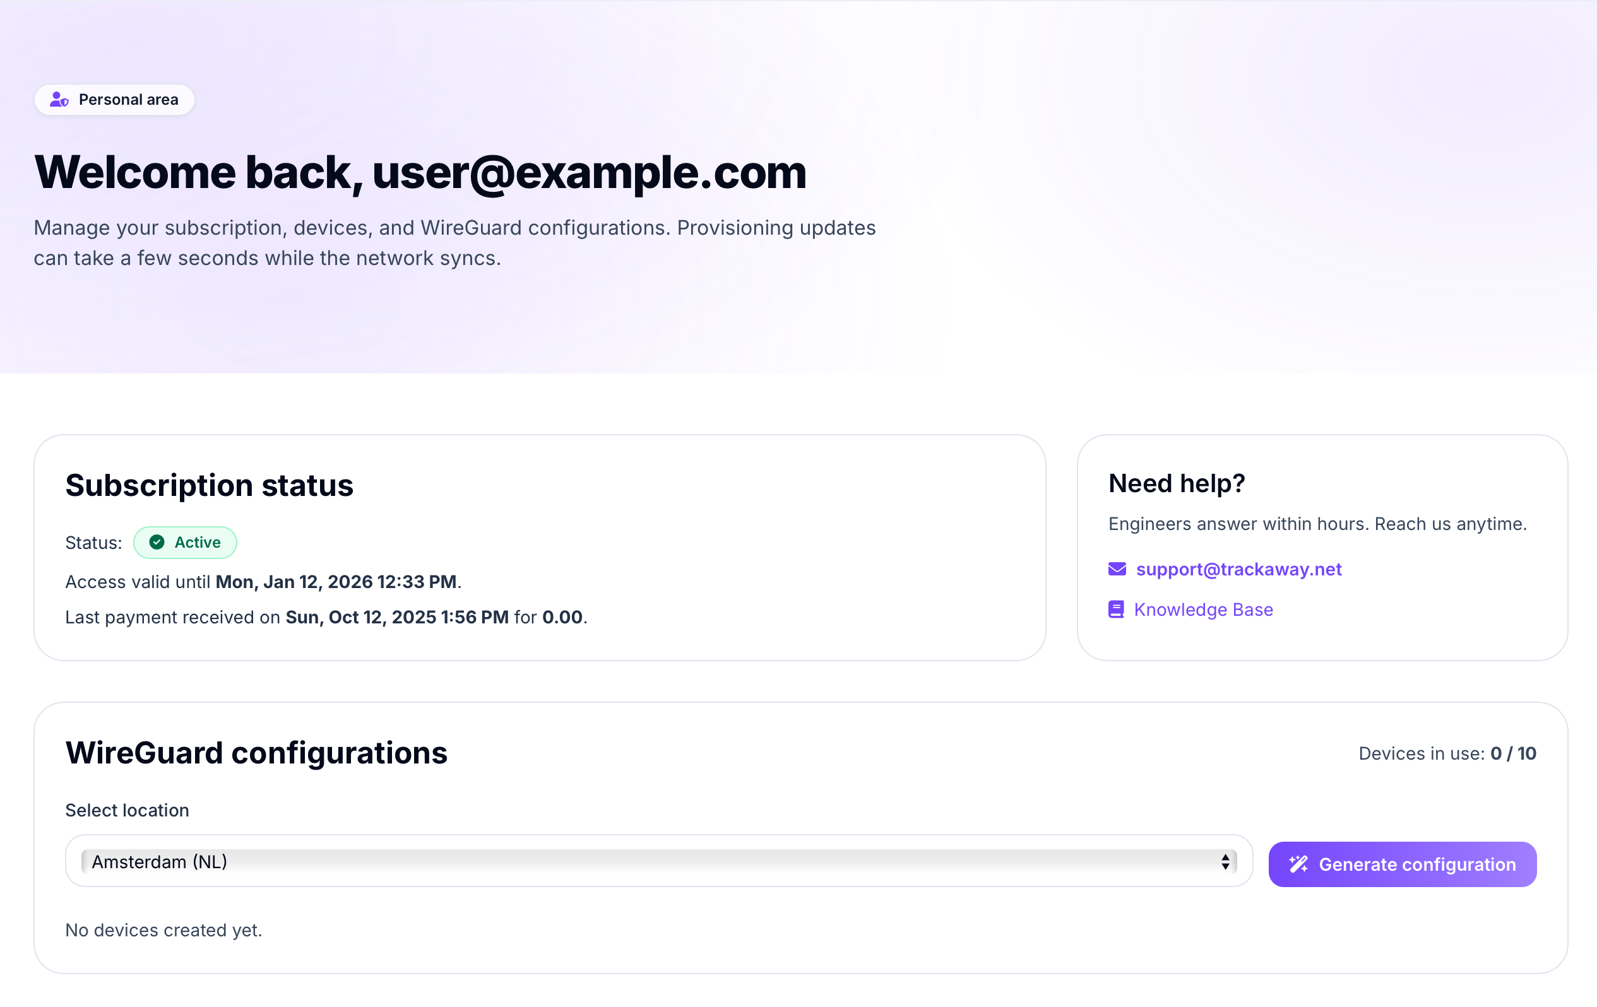The image size is (1597, 1007).
Task: Click the book icon beside Knowledge Base
Action: [1116, 609]
